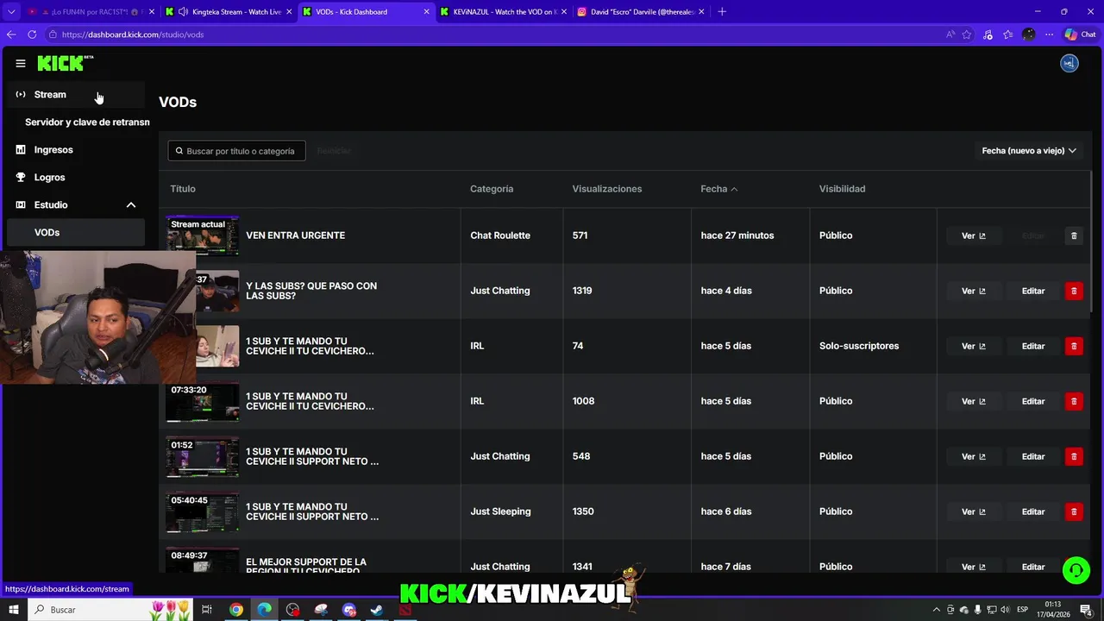Click Ver for the 1008 views VOD
Viewport: 1104px width, 621px height.
click(974, 401)
